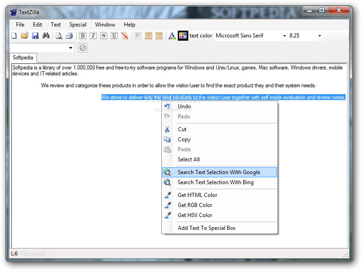Viewport: 362px width, 271px height.
Task: Choose Search Text Selection With Google
Action: click(219, 172)
